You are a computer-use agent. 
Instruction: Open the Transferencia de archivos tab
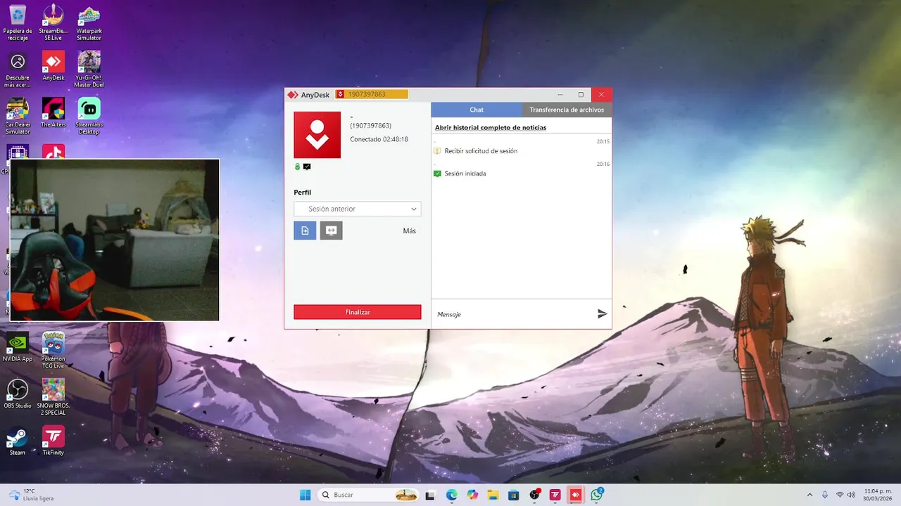coord(567,110)
